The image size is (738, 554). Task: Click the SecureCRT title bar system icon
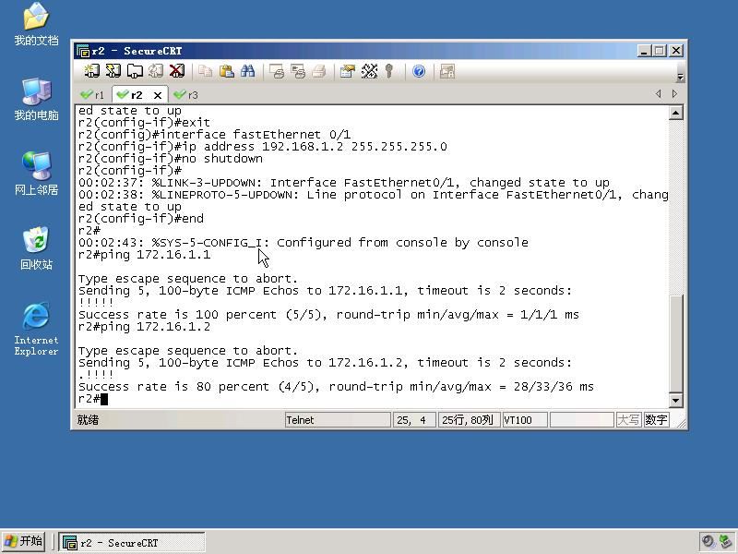[x=83, y=51]
